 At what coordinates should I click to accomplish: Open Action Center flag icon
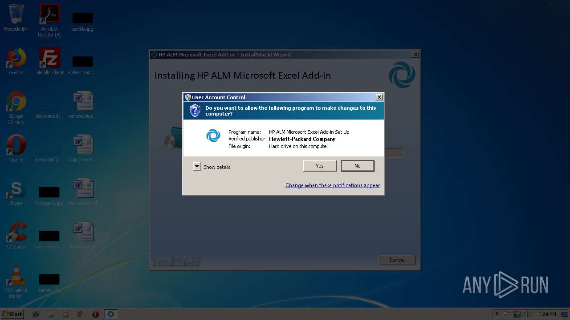pyautogui.click(x=507, y=314)
